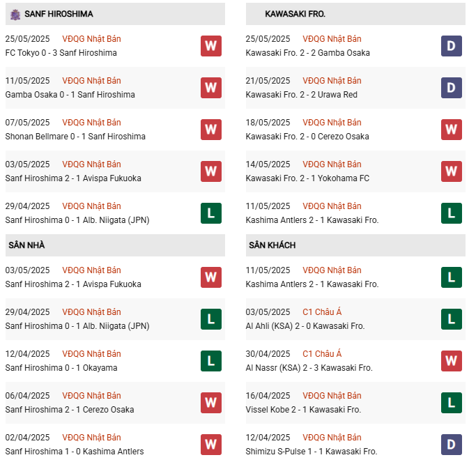Click the L badge for Alb. Niigata match in form list
This screenshot has height=469, width=469.
(211, 213)
